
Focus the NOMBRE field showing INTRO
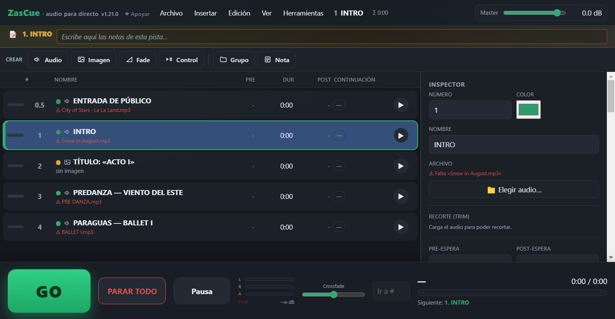pyautogui.click(x=514, y=144)
